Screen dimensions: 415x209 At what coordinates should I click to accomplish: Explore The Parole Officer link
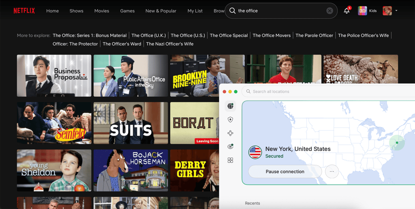[x=314, y=35]
